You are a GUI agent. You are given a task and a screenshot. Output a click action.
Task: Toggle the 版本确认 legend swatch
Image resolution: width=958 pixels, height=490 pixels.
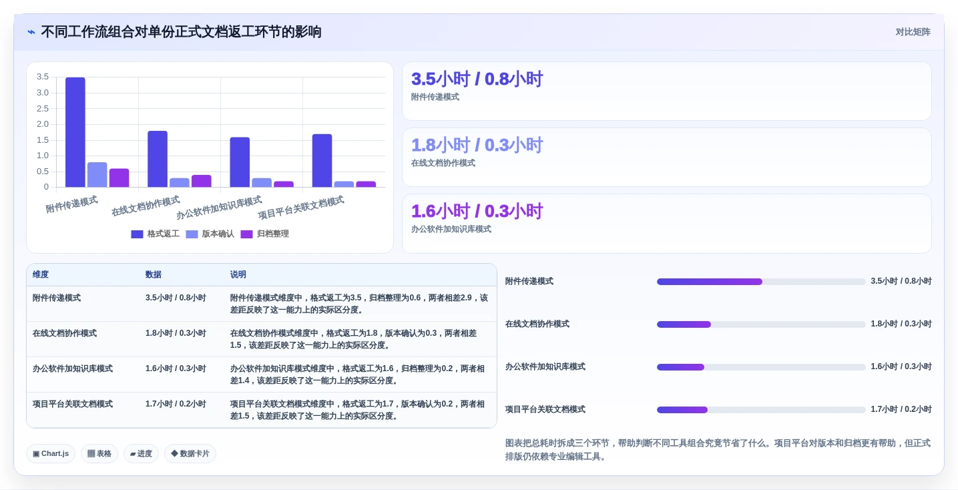[192, 234]
